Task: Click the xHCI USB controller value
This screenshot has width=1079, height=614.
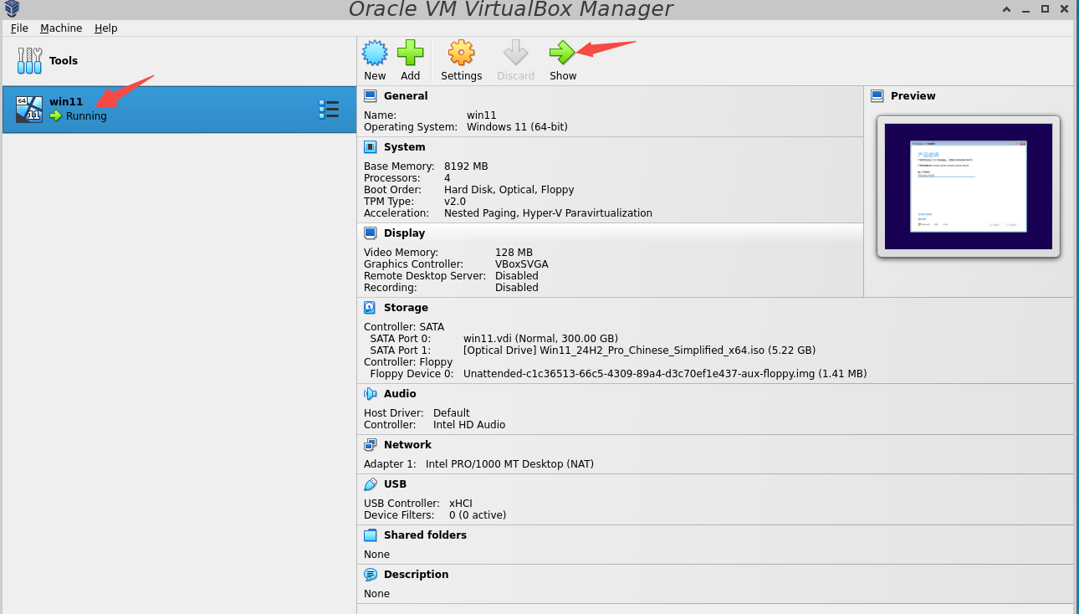Action: pos(461,504)
